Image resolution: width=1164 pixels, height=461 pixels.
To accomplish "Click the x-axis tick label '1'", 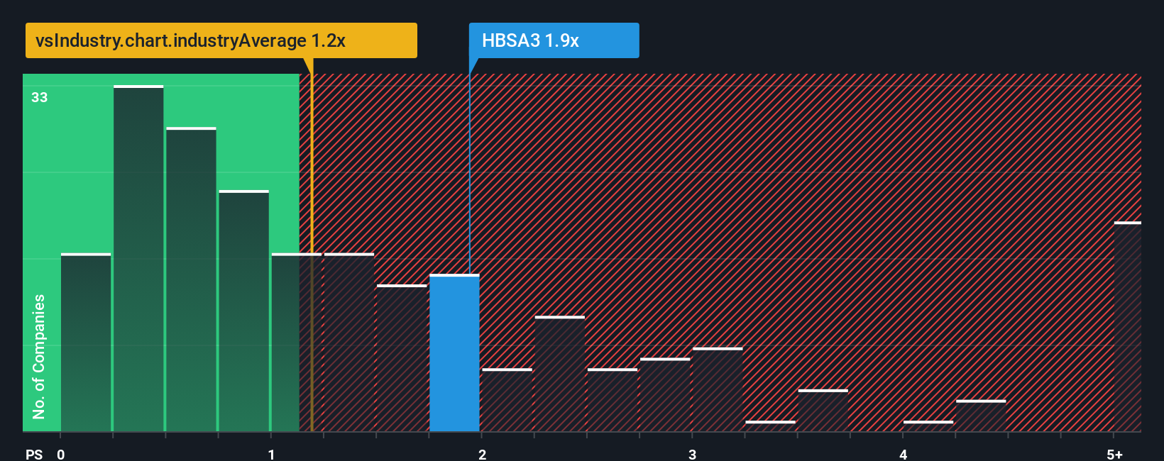I will (271, 455).
